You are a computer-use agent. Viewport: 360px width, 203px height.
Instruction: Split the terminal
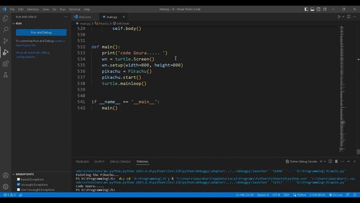click(x=330, y=162)
